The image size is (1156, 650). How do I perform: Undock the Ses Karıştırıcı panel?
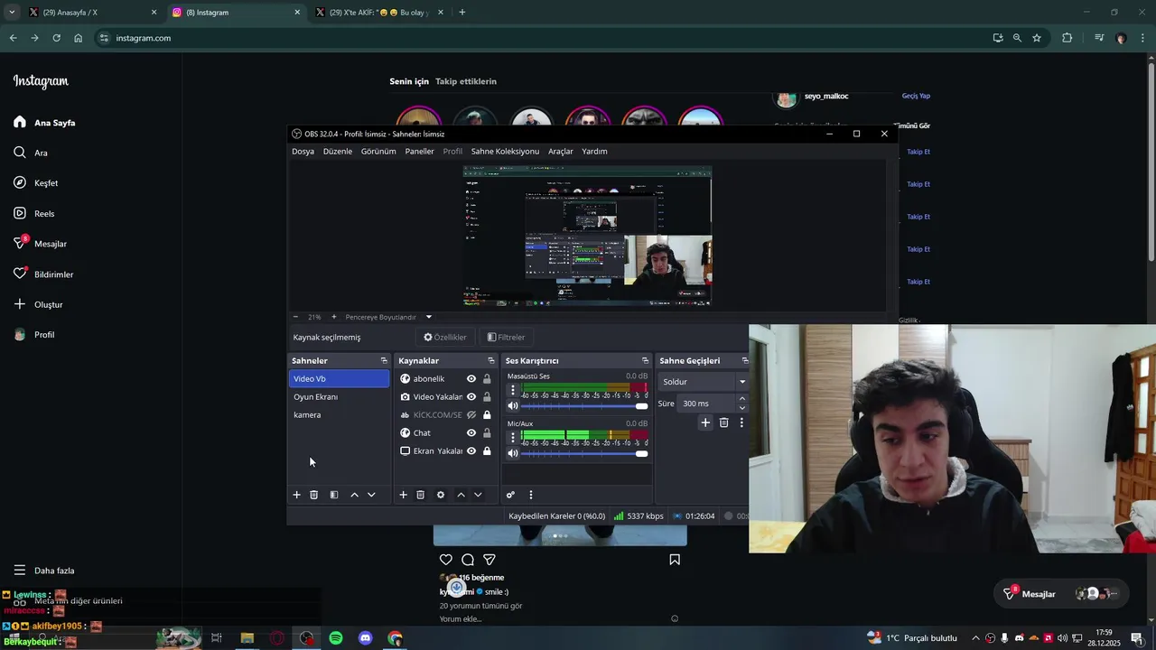pos(645,360)
